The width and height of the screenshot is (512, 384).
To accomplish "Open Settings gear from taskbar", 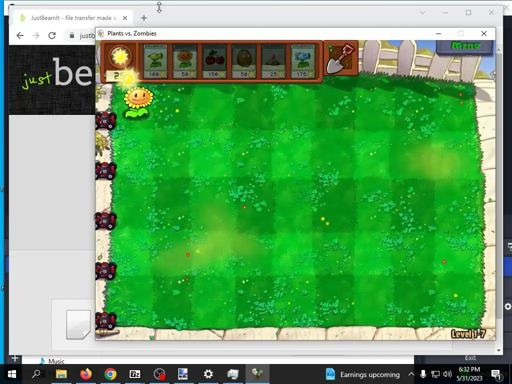I will pos(208,374).
